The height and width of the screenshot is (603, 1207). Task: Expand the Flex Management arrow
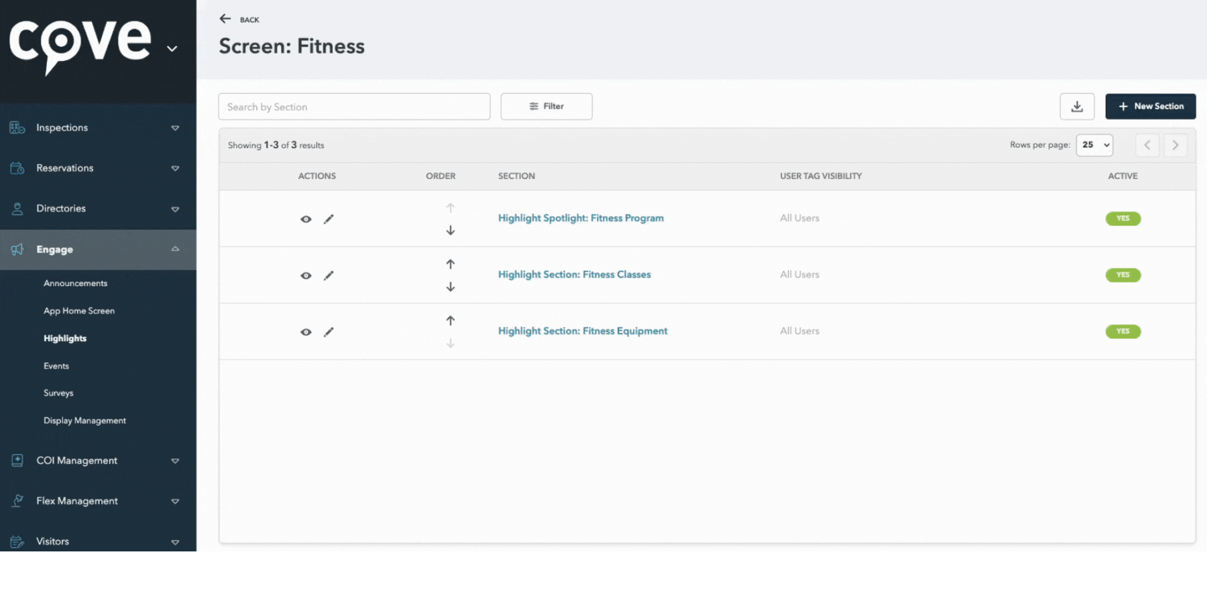(x=175, y=501)
